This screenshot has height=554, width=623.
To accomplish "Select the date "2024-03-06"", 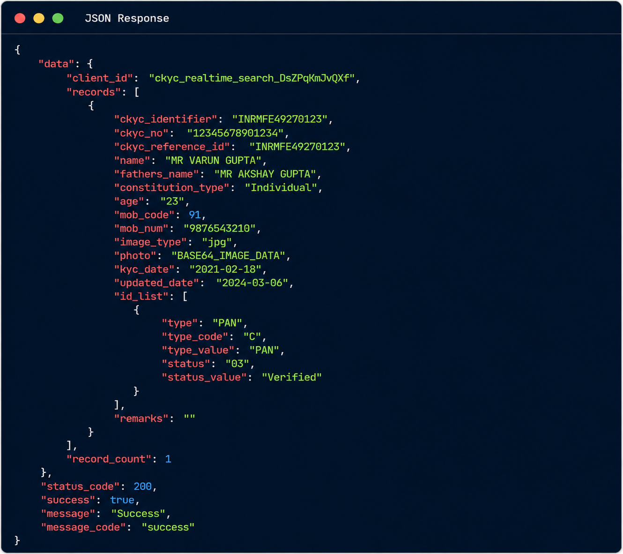I will [252, 283].
